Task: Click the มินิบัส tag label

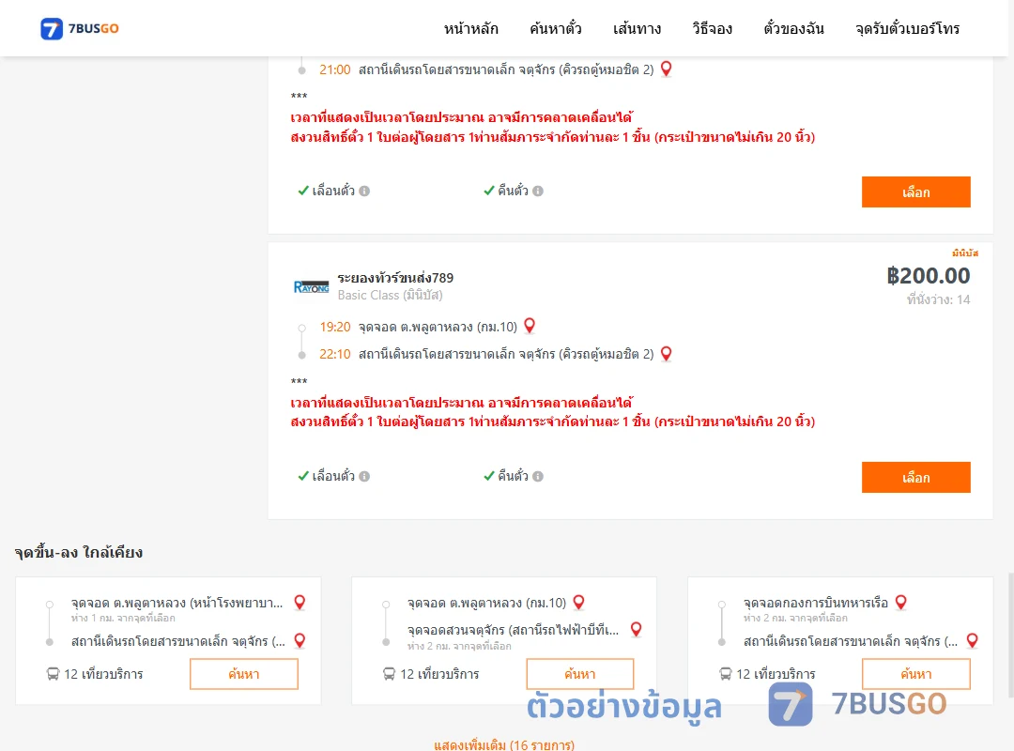Action: point(965,253)
